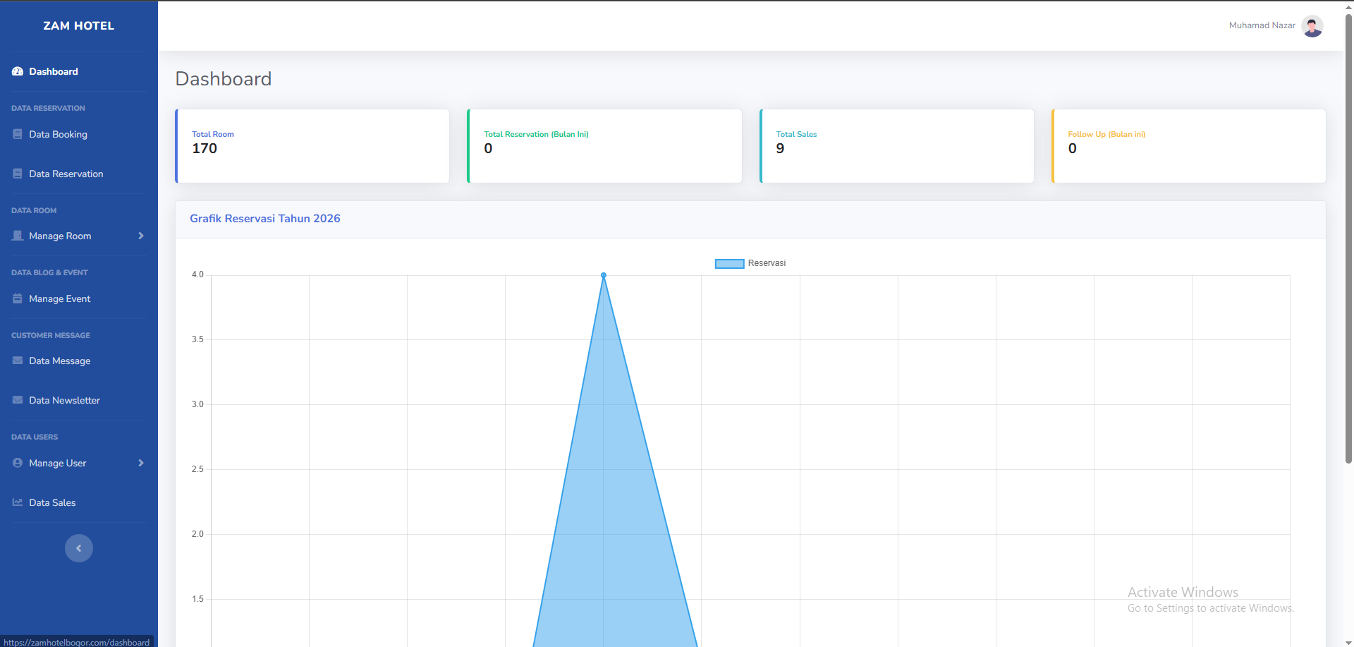
Task: Click the Data Message envelope icon
Action: point(18,361)
